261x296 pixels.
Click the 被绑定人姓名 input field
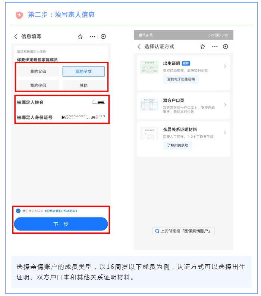click(x=61, y=102)
